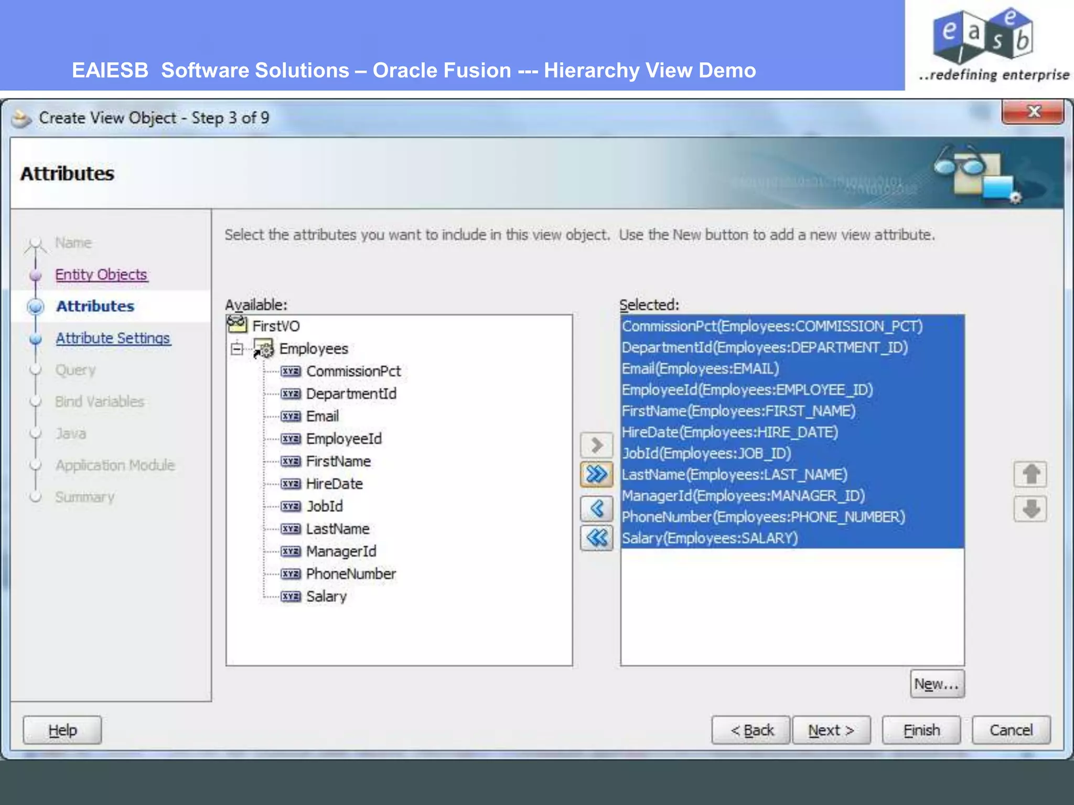Select the FirstVO root node label
This screenshot has width=1074, height=805.
tap(276, 326)
